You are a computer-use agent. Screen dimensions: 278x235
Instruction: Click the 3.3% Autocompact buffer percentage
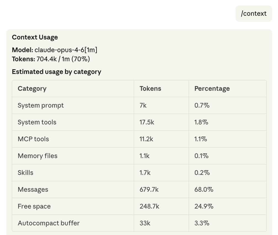(x=201, y=223)
